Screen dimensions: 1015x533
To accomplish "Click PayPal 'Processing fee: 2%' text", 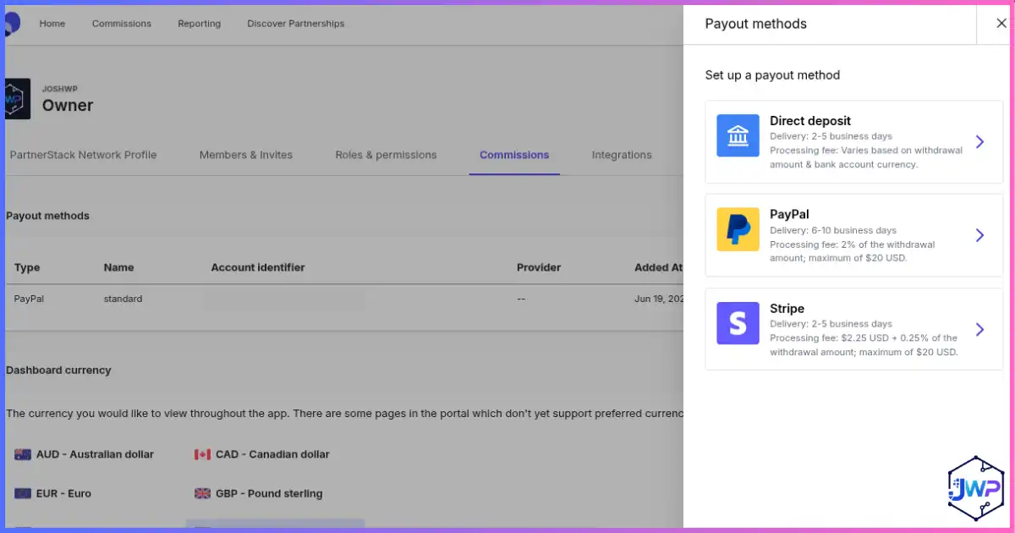I will coord(853,251).
